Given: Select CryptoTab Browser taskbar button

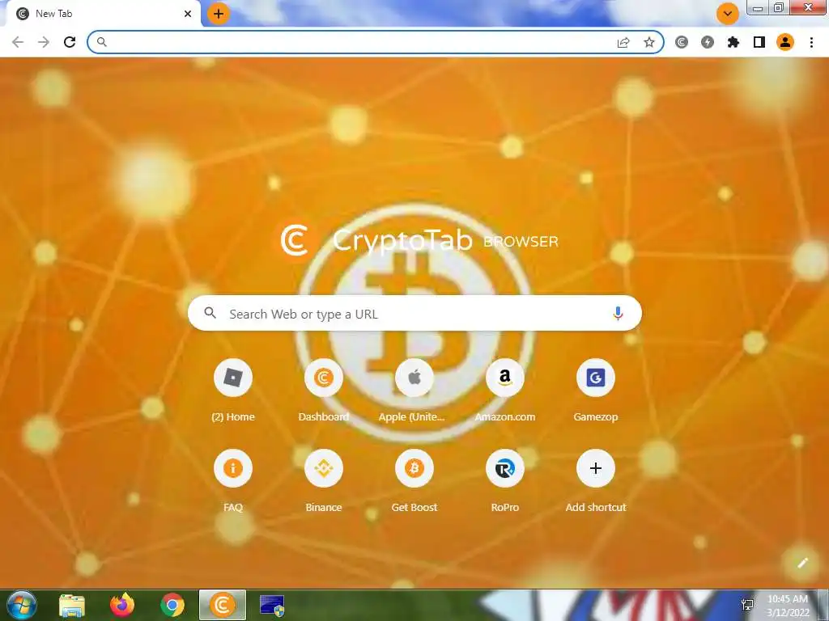Looking at the screenshot, I should [x=223, y=605].
